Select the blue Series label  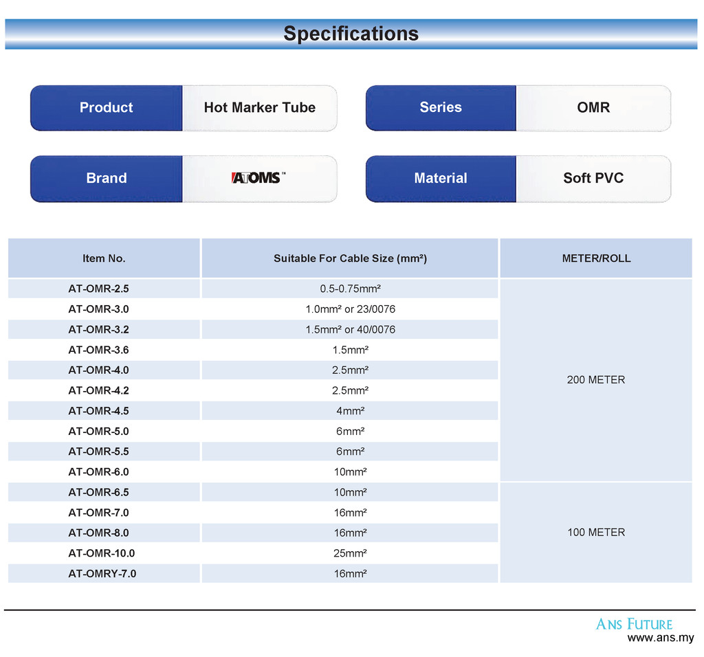click(441, 108)
